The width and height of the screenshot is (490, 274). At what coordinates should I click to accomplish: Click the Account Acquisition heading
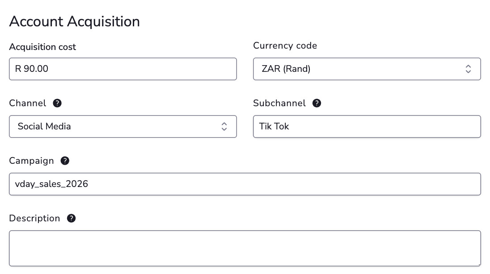click(74, 21)
